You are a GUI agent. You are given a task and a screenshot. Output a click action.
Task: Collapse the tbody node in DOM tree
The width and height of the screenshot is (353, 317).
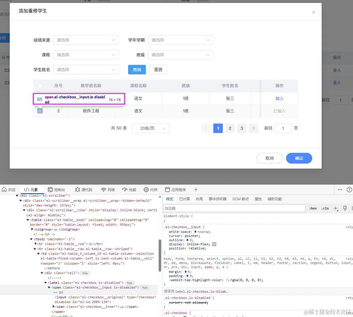tap(31, 239)
